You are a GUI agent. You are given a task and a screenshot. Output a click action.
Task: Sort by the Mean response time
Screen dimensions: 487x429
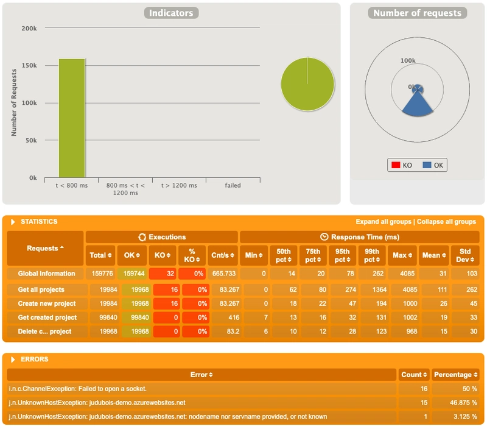pos(433,255)
